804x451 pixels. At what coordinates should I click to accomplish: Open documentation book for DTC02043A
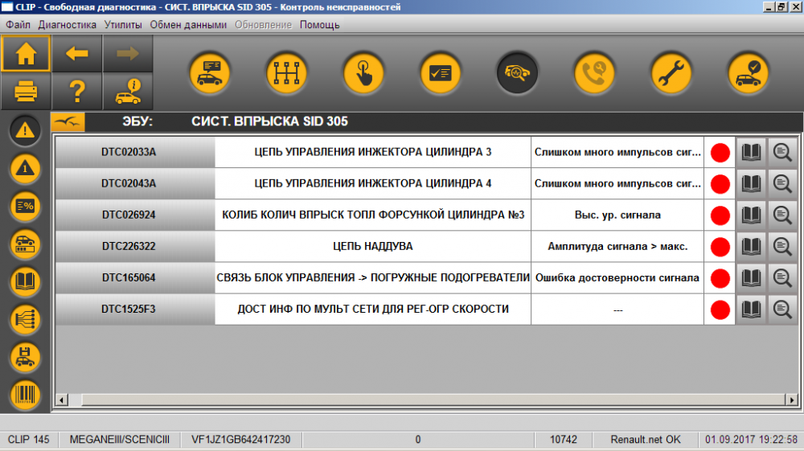click(751, 183)
